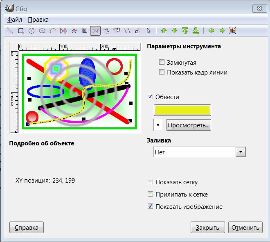The width and height of the screenshot is (270, 242).
Task: Open the Правка menu
Action: (x=38, y=20)
